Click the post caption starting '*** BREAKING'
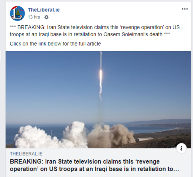Image resolution: width=193 pixels, height=177 pixels. click(x=95, y=31)
